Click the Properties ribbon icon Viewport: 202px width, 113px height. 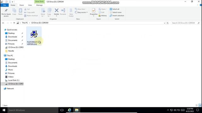coord(94,12)
